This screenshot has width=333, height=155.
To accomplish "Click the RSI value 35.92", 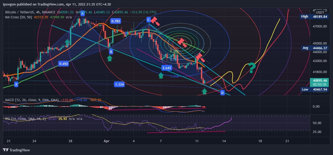I will click(x=63, y=119).
